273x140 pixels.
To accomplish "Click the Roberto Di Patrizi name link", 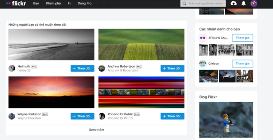I will pos(120,114).
